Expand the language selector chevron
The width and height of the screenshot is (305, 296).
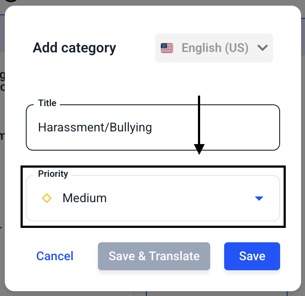click(263, 48)
